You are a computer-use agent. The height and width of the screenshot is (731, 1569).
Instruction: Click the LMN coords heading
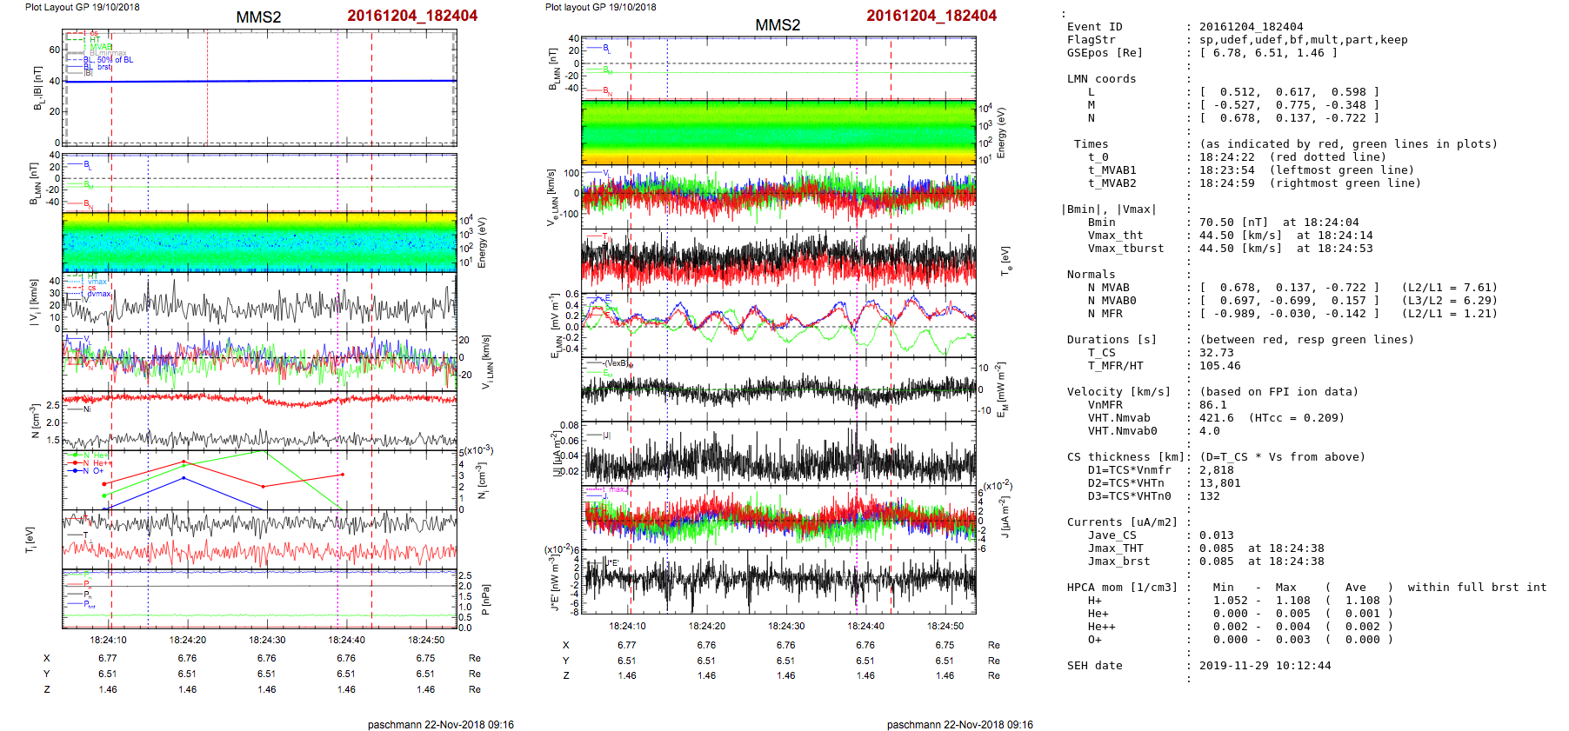click(x=1101, y=79)
